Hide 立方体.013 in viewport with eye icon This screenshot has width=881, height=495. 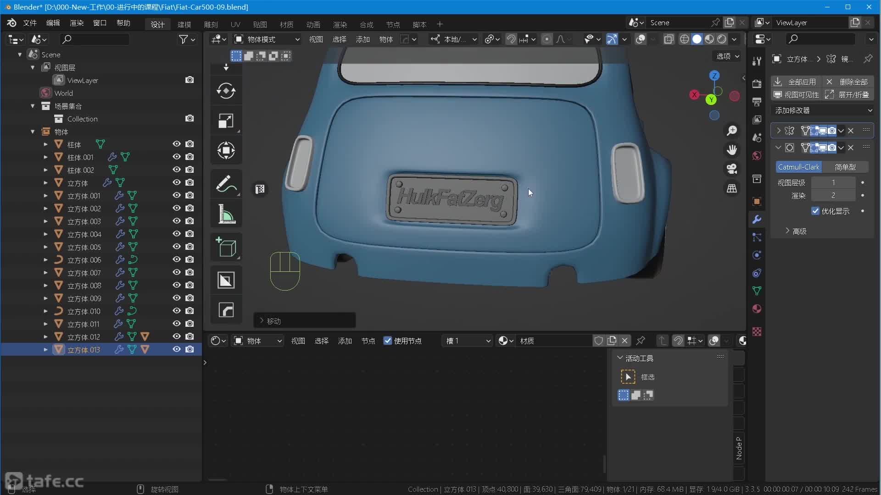pos(176,349)
